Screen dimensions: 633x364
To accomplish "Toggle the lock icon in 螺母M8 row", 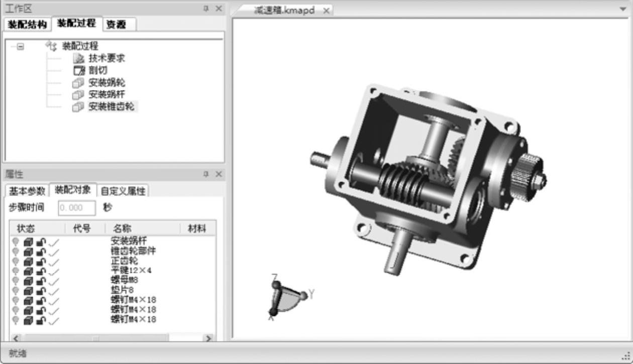I will 41,280.
